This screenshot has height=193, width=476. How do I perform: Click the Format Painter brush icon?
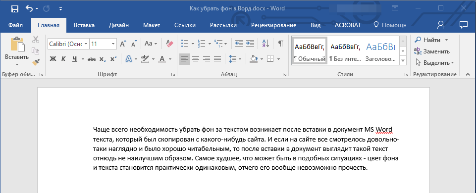(36, 62)
